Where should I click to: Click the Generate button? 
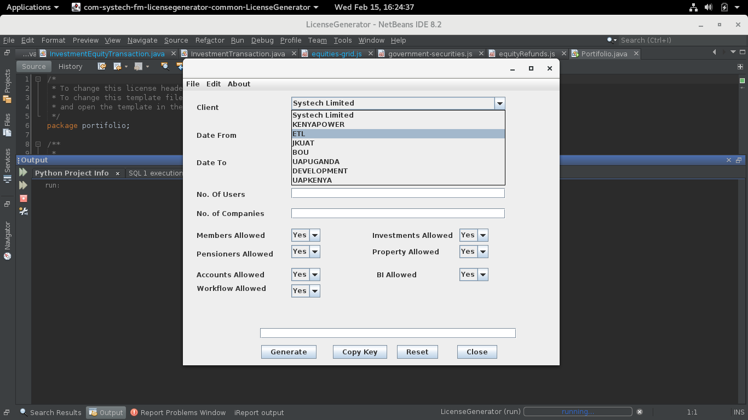tap(289, 352)
